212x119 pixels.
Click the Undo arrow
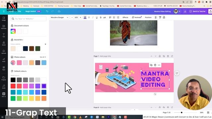click(47, 12)
